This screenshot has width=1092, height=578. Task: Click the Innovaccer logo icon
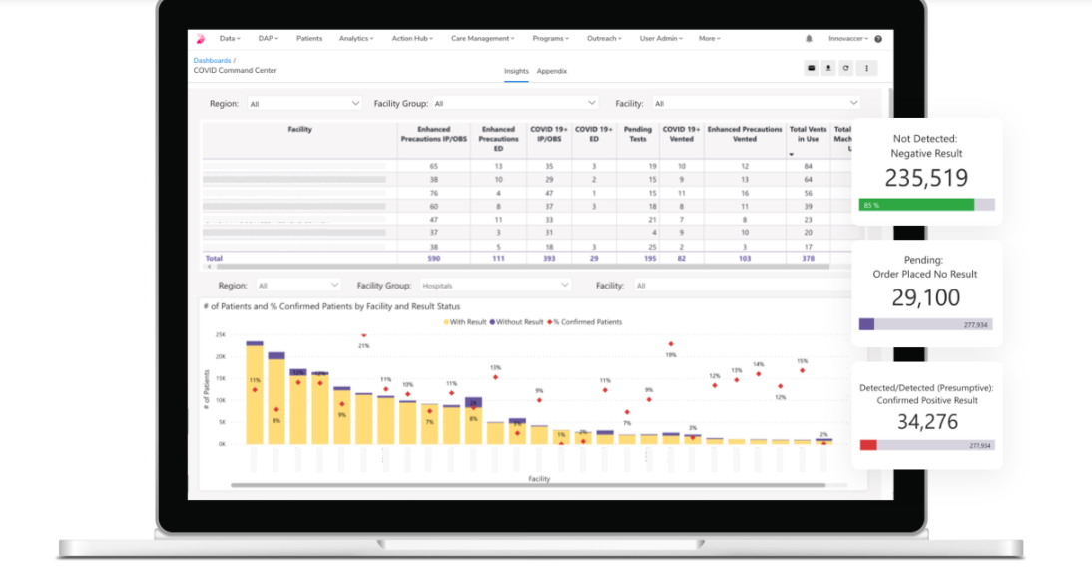200,39
